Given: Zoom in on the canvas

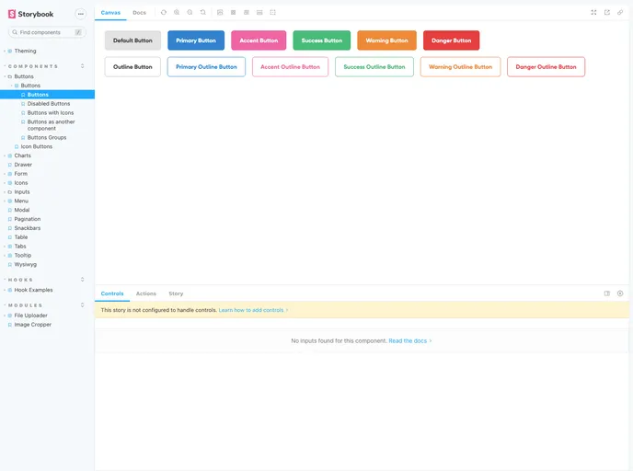Looking at the screenshot, I should [177, 13].
